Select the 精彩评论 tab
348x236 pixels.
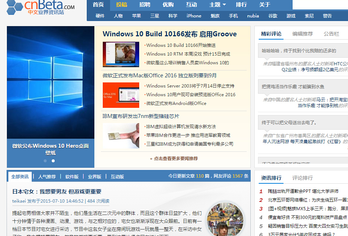[271, 34]
